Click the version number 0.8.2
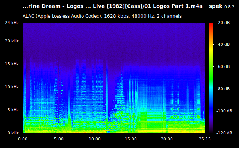This screenshot has height=148, width=239. coord(229,7)
